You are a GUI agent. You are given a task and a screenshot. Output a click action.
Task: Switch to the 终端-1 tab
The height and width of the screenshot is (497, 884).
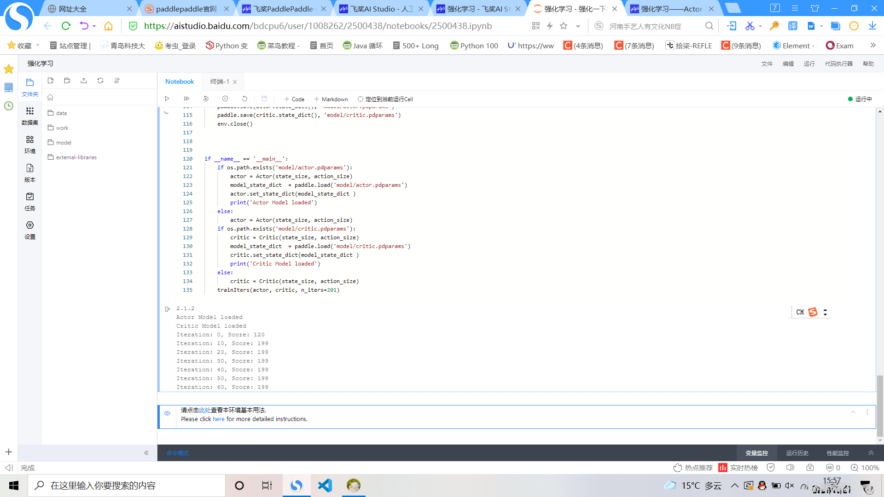coord(220,81)
